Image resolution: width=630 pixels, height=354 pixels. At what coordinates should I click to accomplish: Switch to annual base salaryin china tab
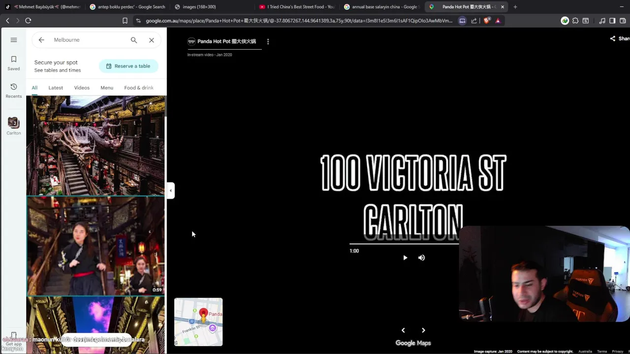point(381,7)
